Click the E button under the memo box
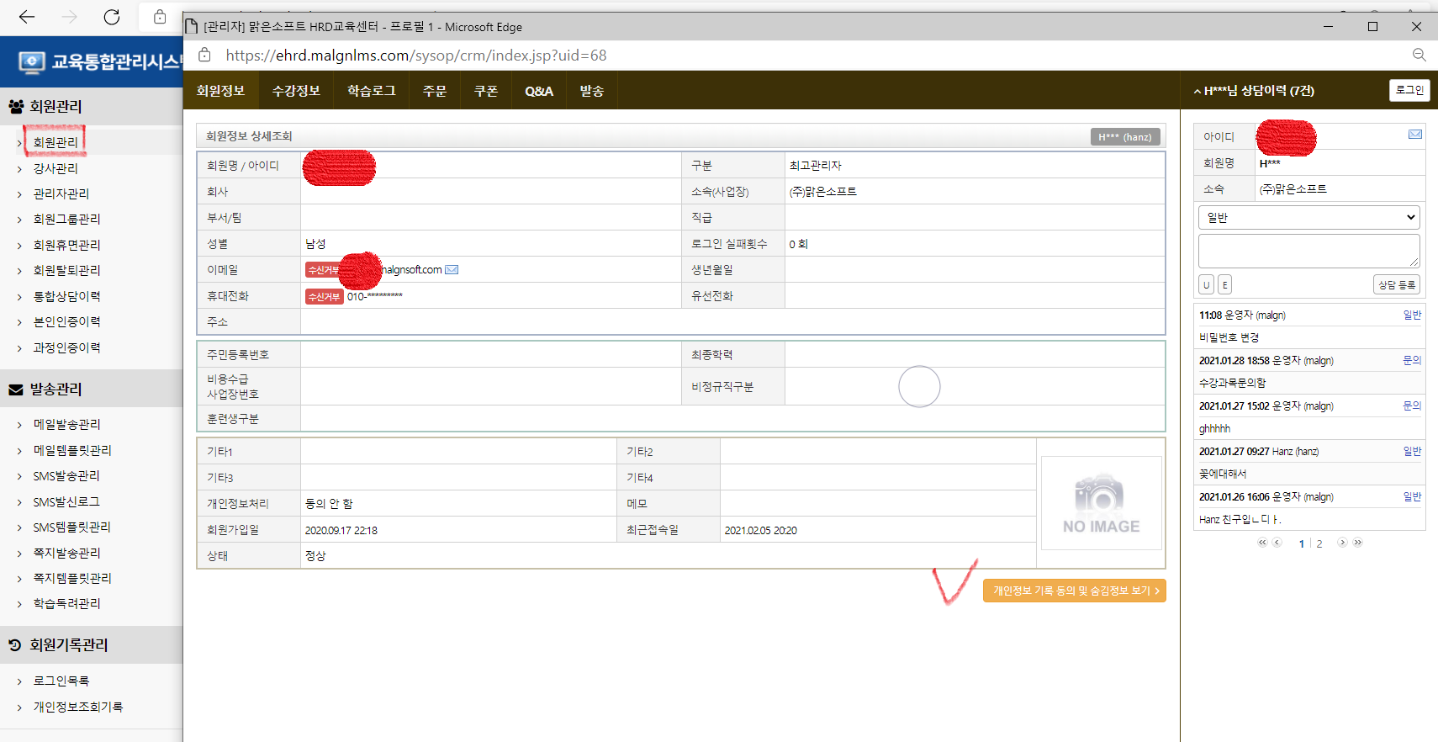Viewport: 1438px width, 742px height. 1225,285
